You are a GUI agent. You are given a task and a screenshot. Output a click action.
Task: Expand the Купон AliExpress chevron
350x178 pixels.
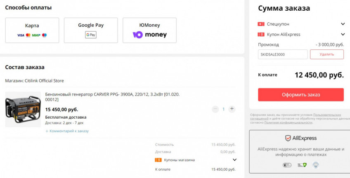tap(343, 35)
